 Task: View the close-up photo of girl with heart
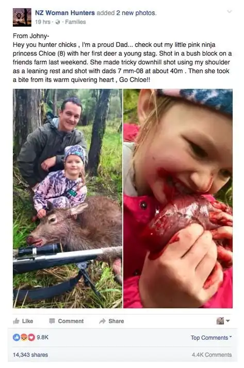pyautogui.click(x=178, y=198)
